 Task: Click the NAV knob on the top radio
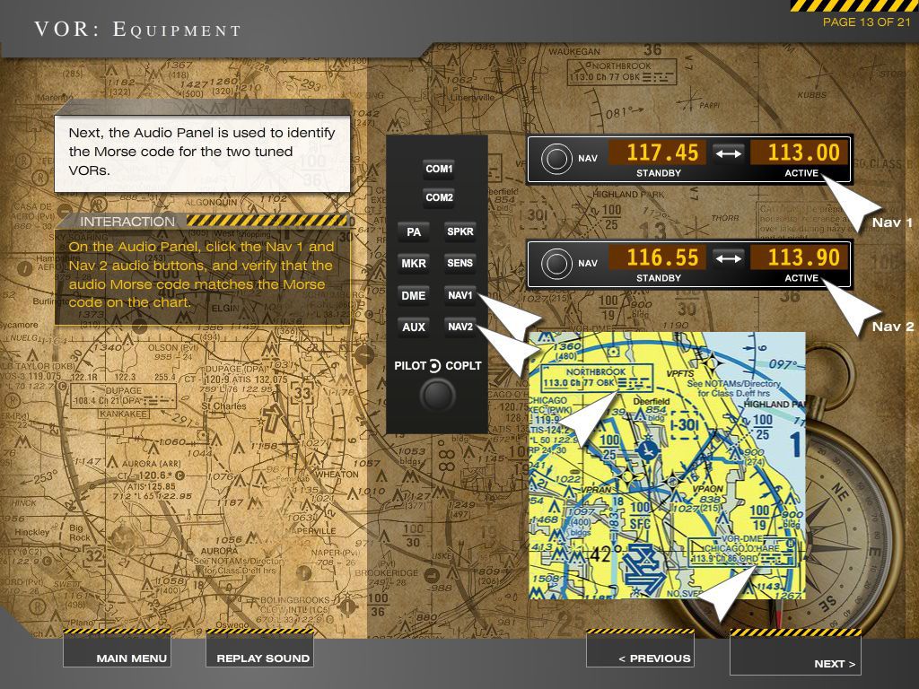point(557,157)
